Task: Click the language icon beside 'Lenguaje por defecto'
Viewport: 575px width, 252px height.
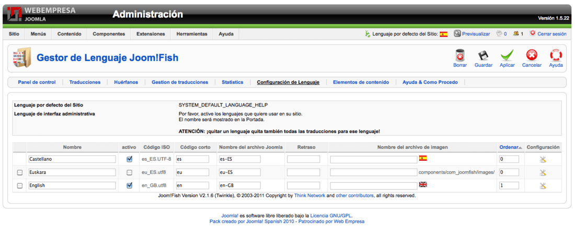Action: point(367,34)
